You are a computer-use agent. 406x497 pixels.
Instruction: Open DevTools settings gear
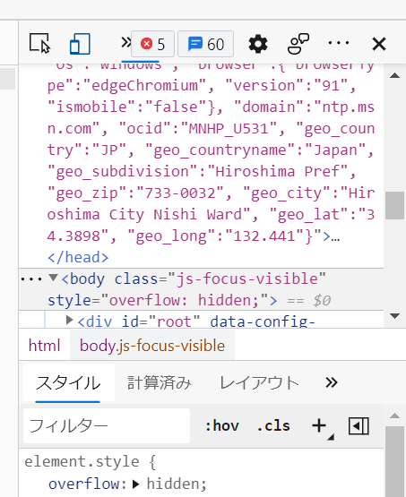258,44
